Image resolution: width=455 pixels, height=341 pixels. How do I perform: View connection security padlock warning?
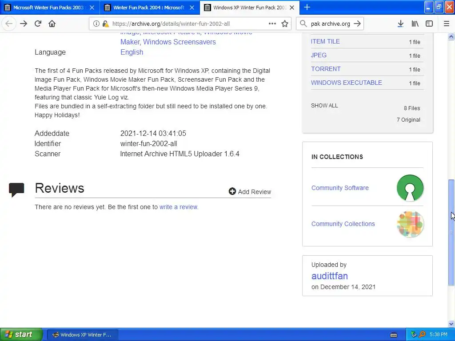tap(105, 24)
